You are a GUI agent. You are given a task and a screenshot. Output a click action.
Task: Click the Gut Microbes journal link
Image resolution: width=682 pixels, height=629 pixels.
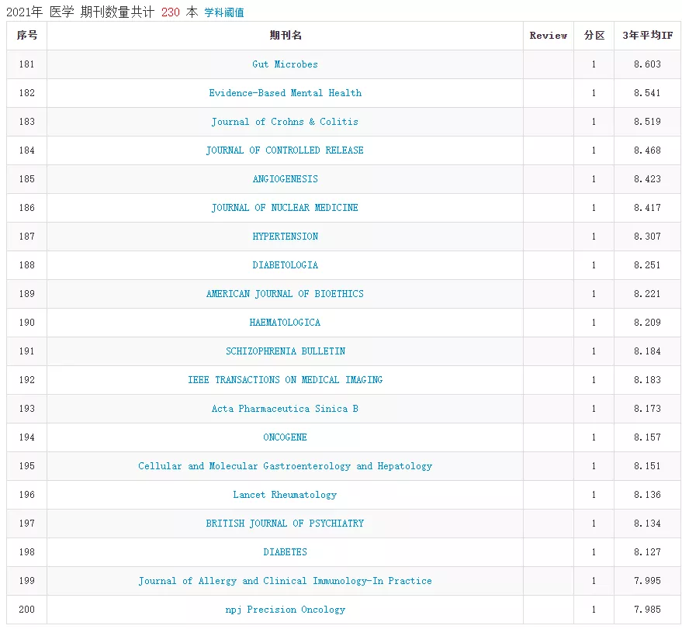(x=285, y=64)
